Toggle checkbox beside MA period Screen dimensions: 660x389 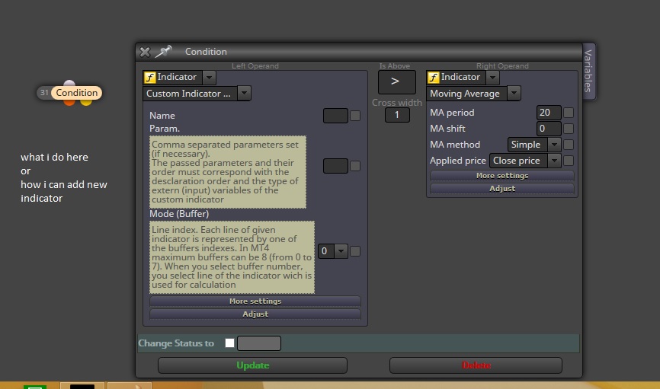click(x=569, y=113)
